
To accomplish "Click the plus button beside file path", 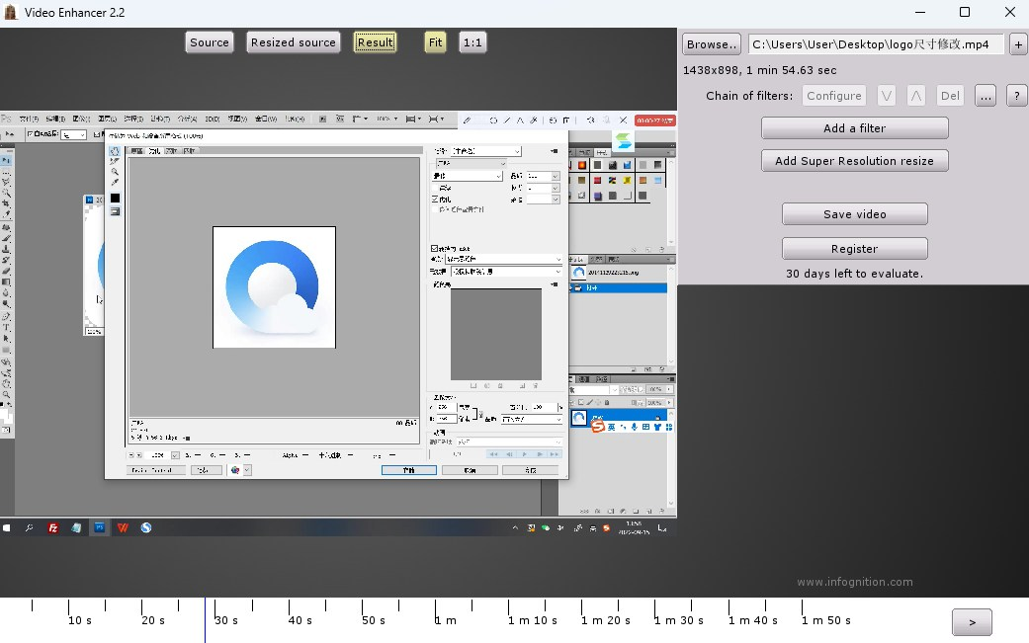I will [1017, 44].
